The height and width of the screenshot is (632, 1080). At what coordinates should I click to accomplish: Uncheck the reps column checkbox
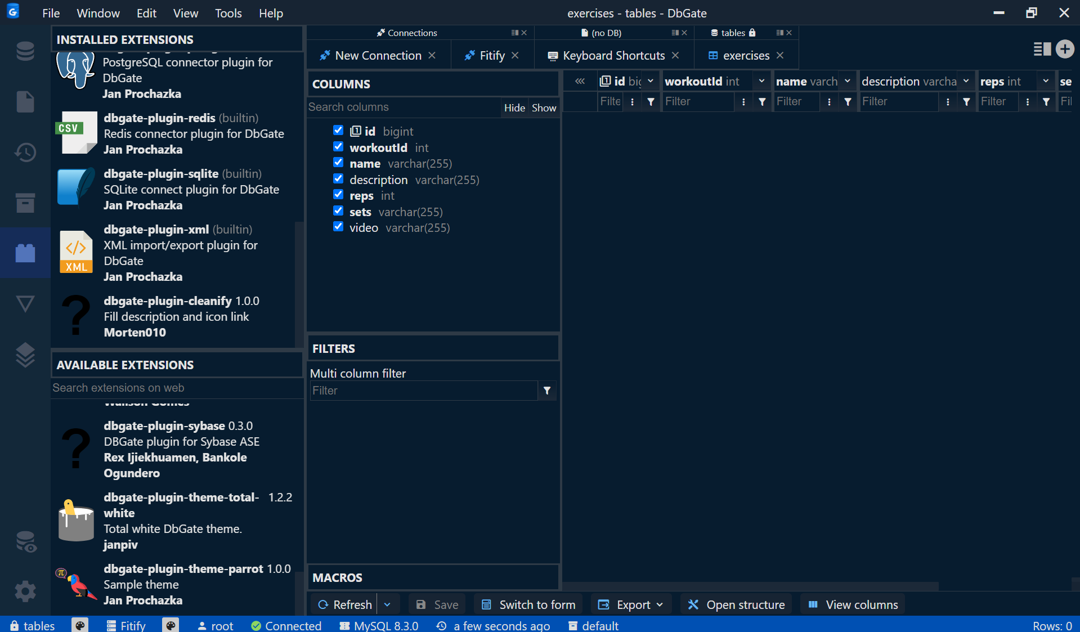click(x=338, y=195)
